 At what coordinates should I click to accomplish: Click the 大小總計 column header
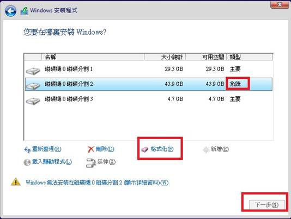(165, 57)
